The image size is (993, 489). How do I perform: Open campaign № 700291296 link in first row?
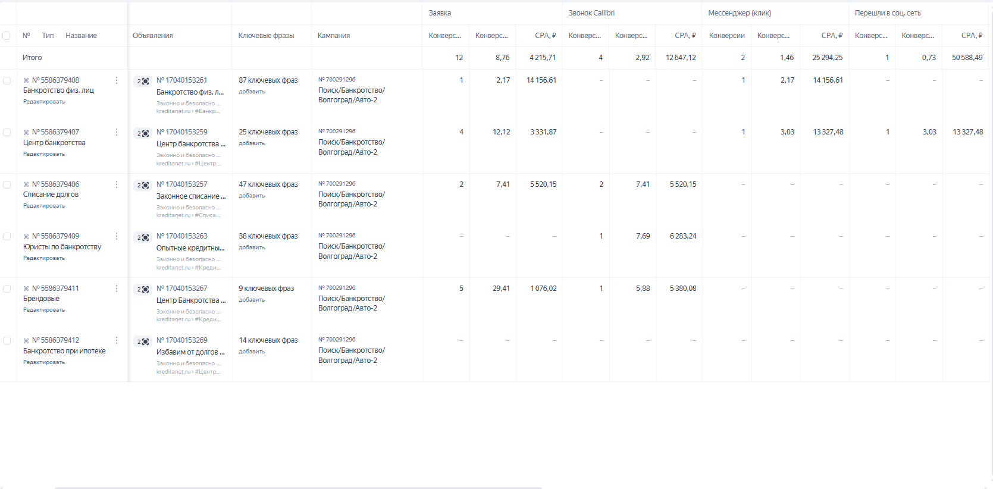[337, 80]
